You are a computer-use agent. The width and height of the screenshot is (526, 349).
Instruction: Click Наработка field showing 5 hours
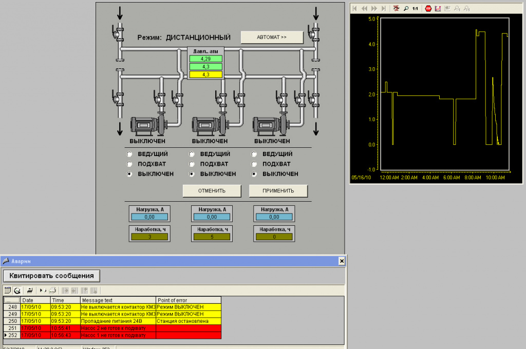[212, 237]
